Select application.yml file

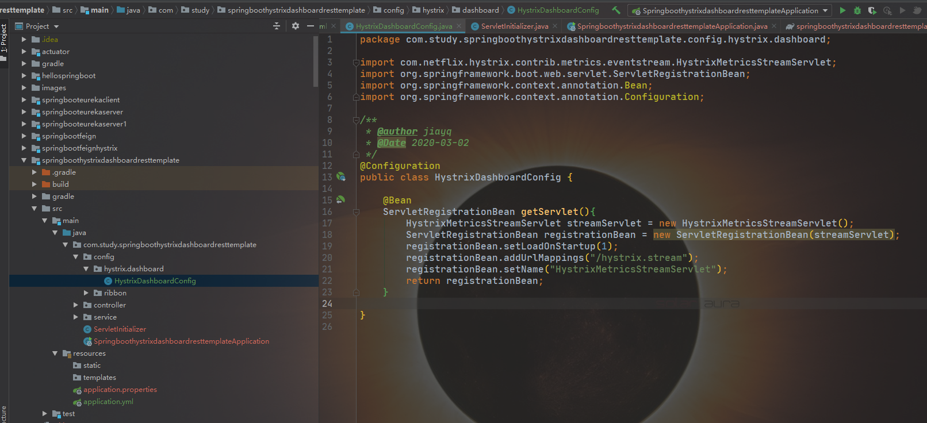108,401
